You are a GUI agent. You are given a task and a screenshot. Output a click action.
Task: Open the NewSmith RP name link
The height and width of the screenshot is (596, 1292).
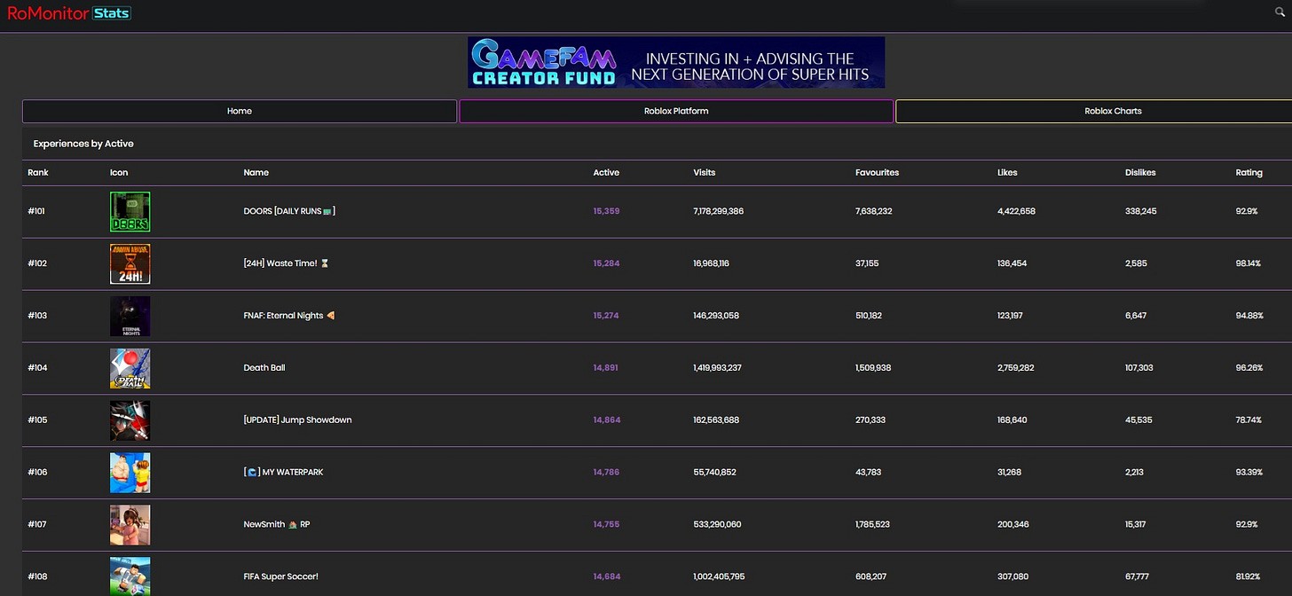click(277, 524)
